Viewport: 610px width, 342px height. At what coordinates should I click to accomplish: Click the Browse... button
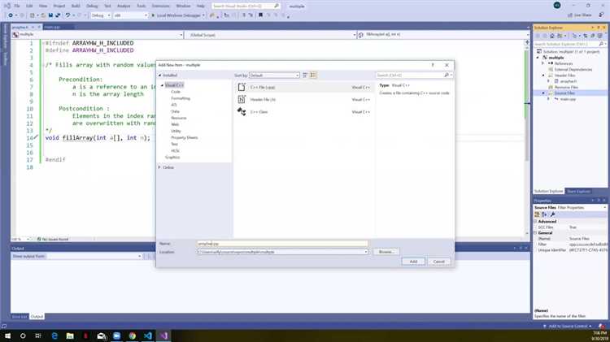(x=386, y=252)
